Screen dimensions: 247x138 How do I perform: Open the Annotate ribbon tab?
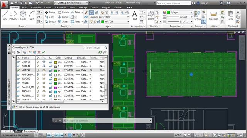tap(36, 7)
